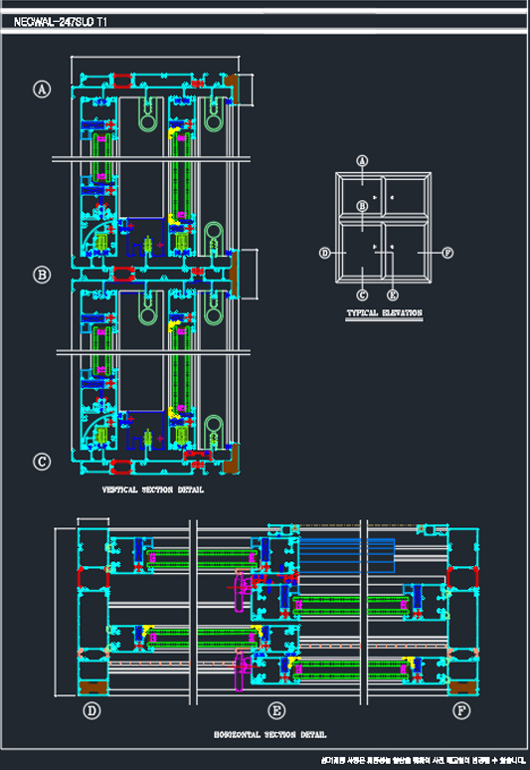Viewport: 530px width, 770px height.
Task: Click the Korean disclaimer note at bottom
Action: click(423, 760)
